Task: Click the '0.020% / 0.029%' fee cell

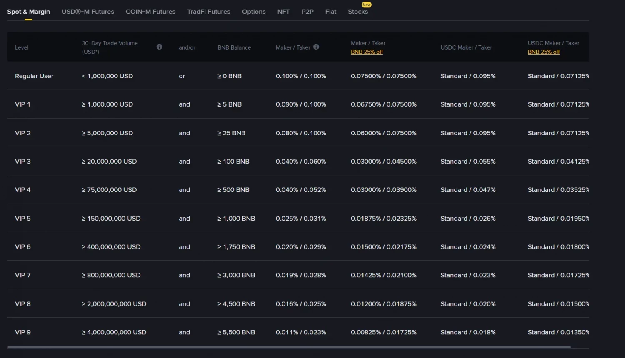Action: pyautogui.click(x=301, y=247)
